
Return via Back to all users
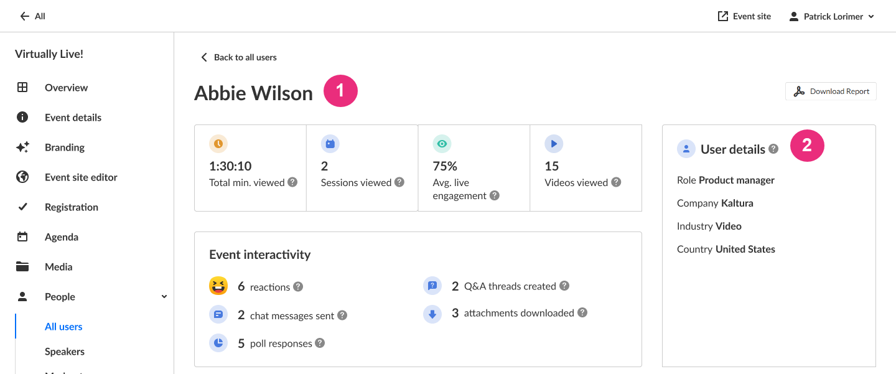[239, 57]
